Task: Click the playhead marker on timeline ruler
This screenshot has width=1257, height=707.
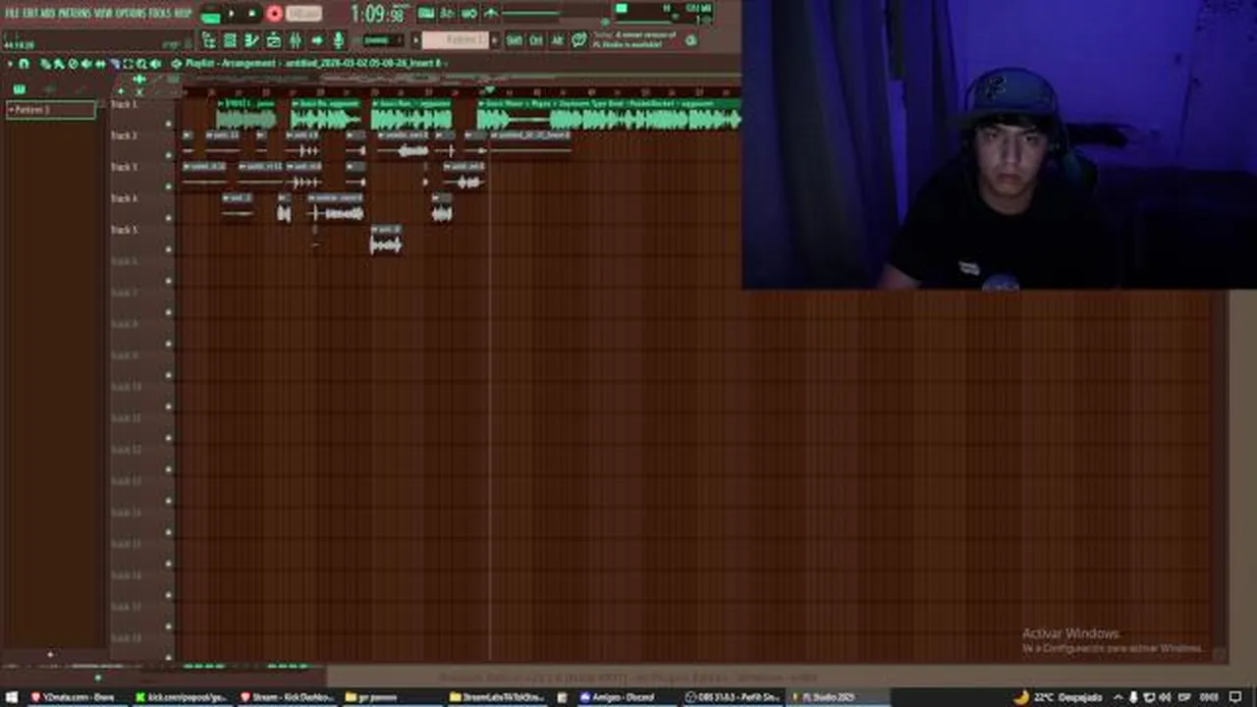Action: click(x=489, y=91)
